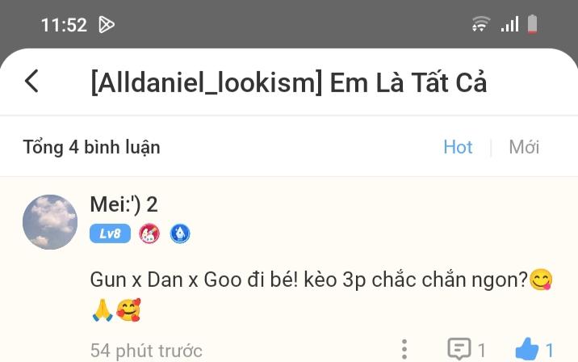Click the cloud avatar of the commenter

tap(50, 222)
